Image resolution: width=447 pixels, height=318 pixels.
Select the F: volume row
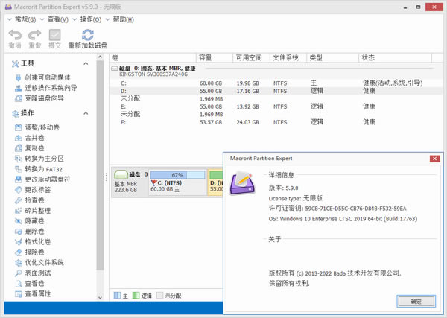(x=276, y=122)
